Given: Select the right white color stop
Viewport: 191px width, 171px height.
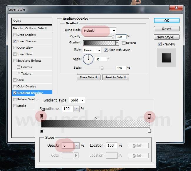Looking at the screenshot, I should tap(149, 130).
